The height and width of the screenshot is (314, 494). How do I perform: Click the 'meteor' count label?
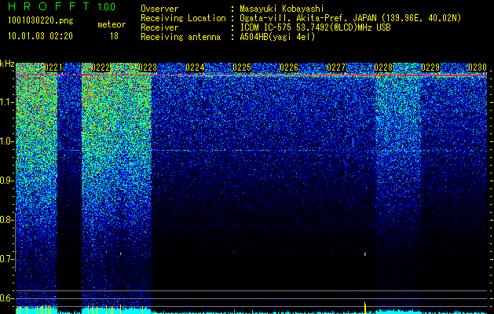[x=112, y=24]
